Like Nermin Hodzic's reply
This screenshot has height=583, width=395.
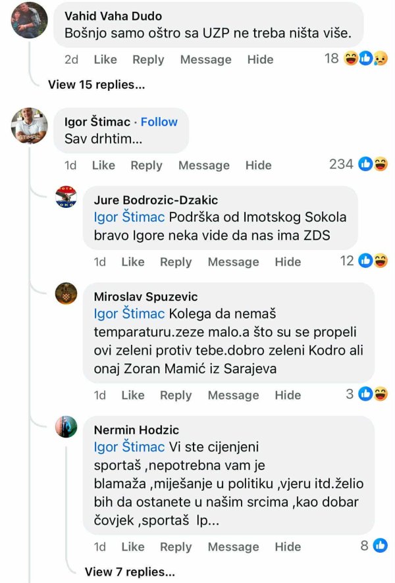click(132, 547)
